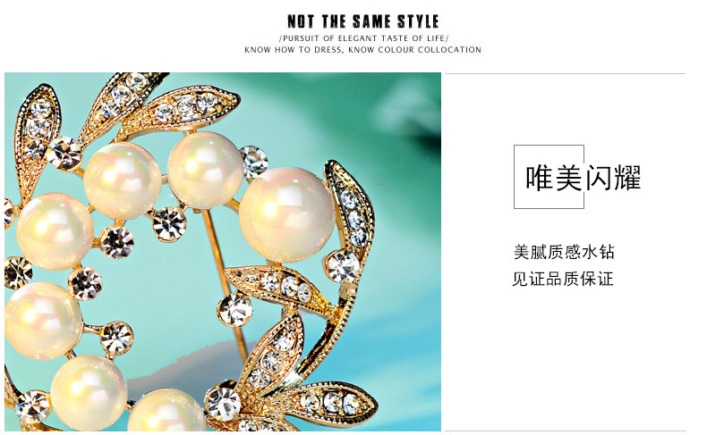Click the 见证品质保证 text line
The width and height of the screenshot is (707, 435).
[563, 279]
